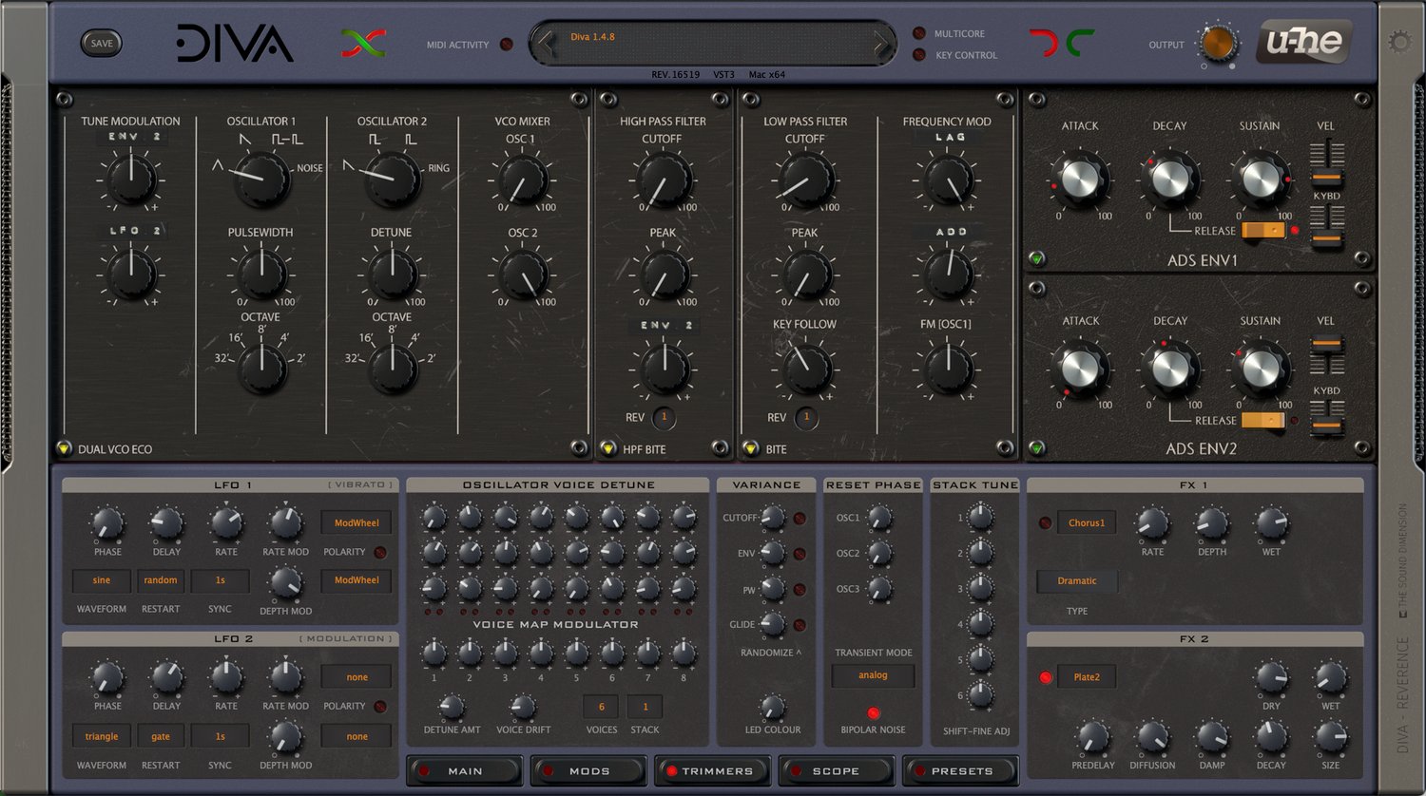The image size is (1426, 796).
Task: Click the High Pass Filter CUTOFF knob
Action: (x=664, y=180)
